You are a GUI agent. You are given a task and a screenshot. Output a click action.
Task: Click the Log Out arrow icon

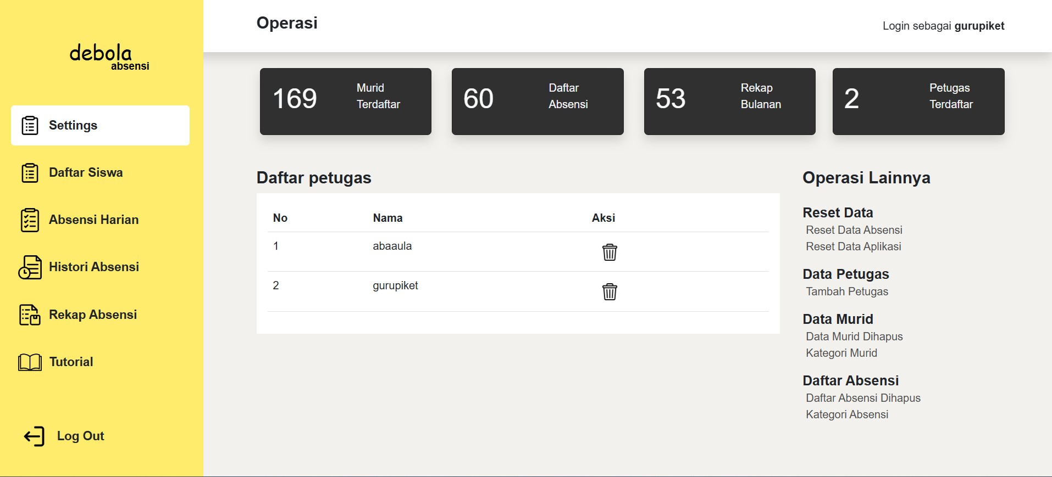coord(34,436)
